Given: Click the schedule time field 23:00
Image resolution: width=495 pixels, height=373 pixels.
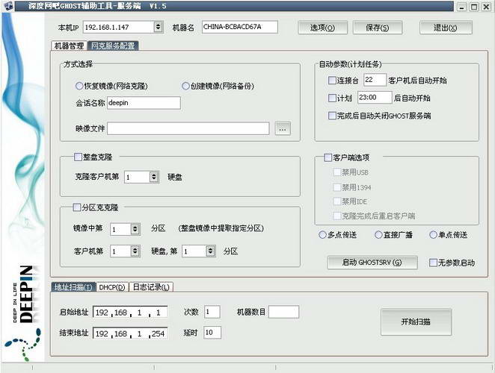Looking at the screenshot, I should tap(375, 97).
